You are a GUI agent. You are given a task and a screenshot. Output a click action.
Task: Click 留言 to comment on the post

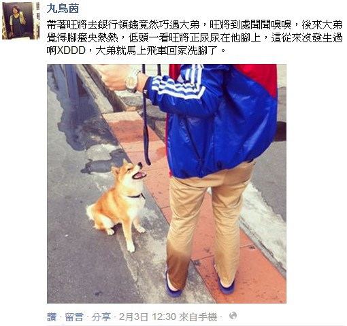point(74,317)
